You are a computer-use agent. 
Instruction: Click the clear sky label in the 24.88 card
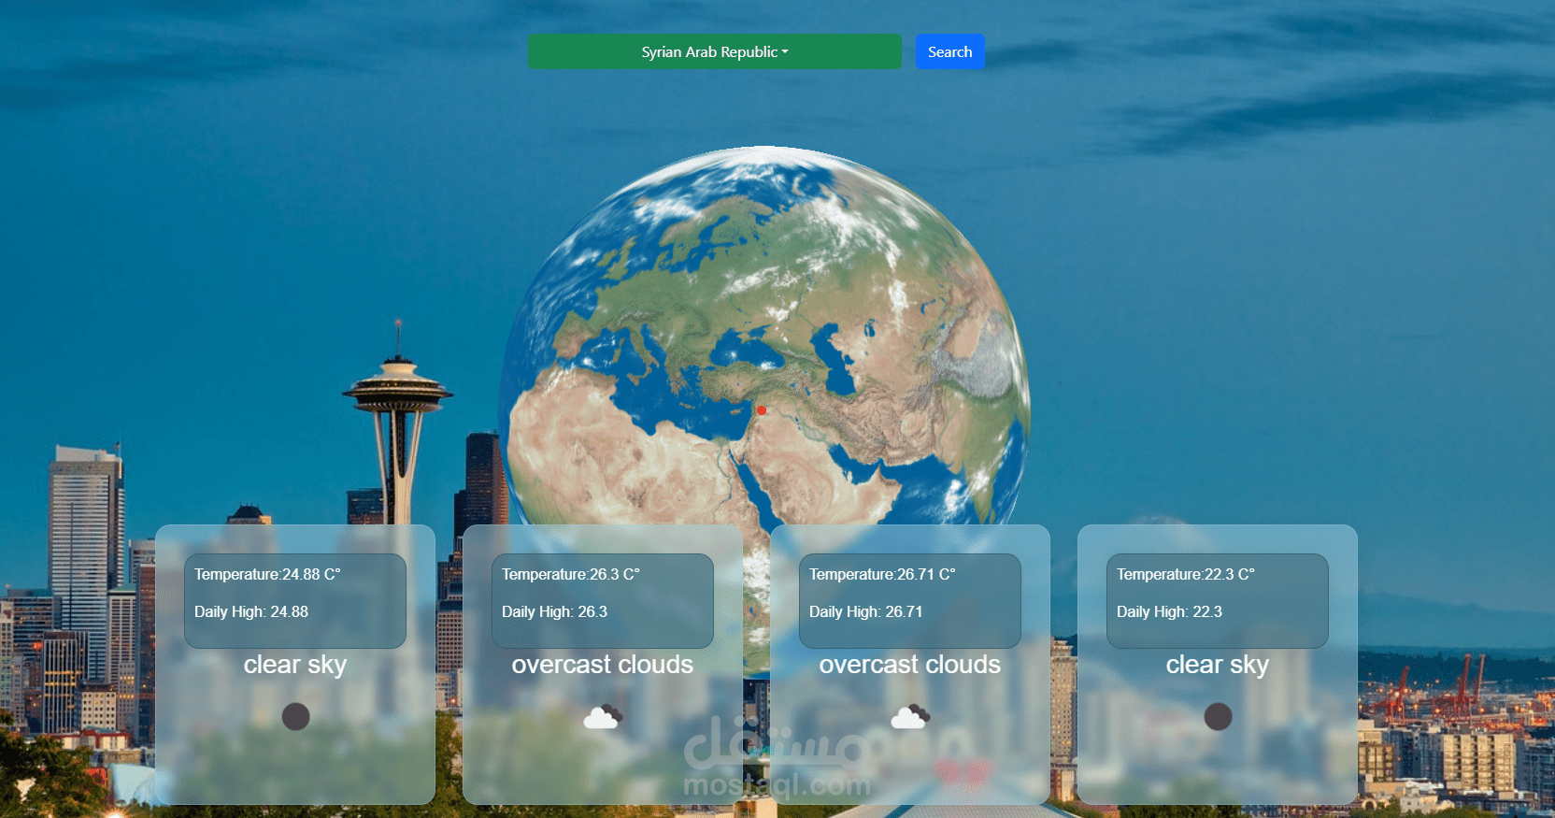(295, 665)
